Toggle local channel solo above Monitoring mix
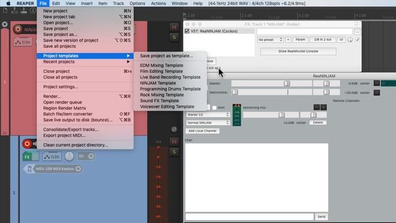 [323, 107]
